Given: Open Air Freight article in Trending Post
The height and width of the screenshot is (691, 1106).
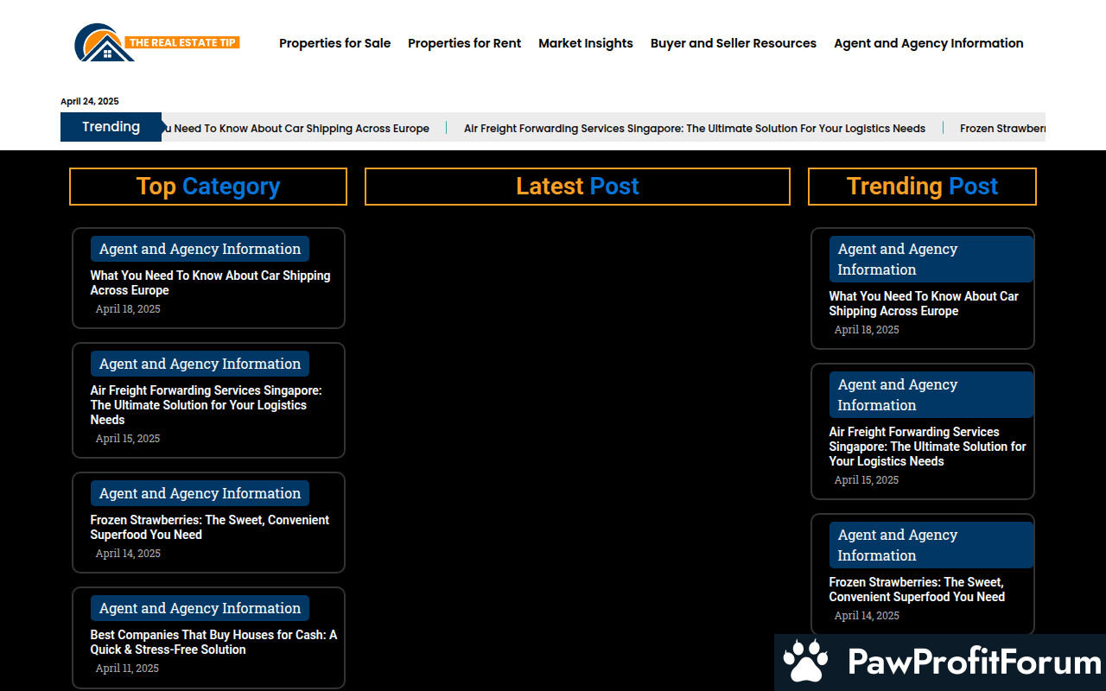Looking at the screenshot, I should (x=926, y=447).
